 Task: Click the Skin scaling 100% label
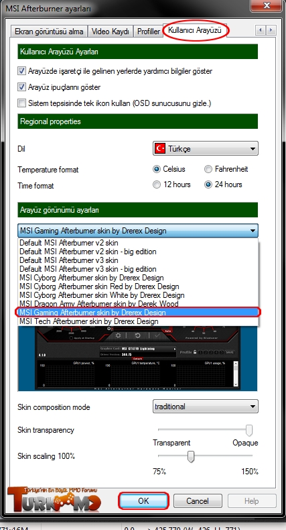click(46, 456)
